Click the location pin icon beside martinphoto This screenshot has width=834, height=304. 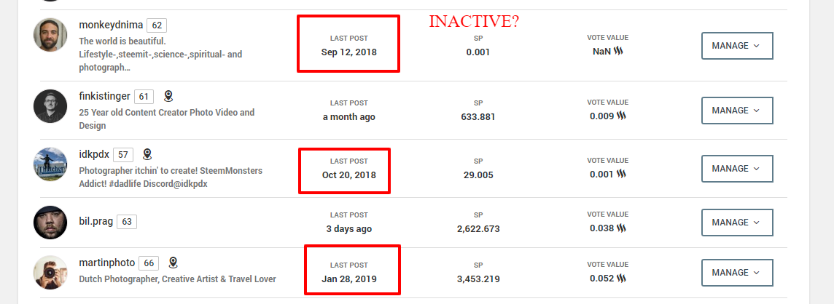173,263
